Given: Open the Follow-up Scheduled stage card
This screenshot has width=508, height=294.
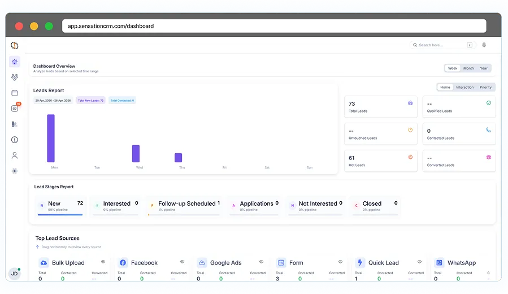Looking at the screenshot, I should pos(184,207).
